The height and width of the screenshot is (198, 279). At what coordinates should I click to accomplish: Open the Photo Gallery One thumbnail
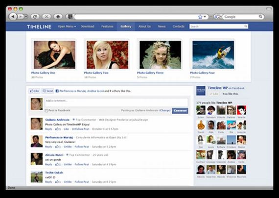pos(54,55)
